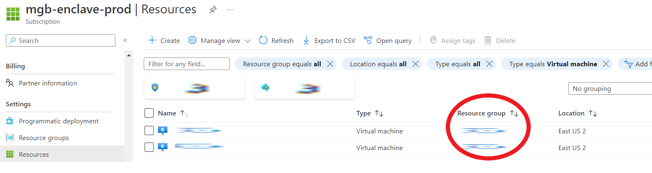The width and height of the screenshot is (652, 173).
Task: Remove the Location equals all filter
Action: tap(415, 64)
